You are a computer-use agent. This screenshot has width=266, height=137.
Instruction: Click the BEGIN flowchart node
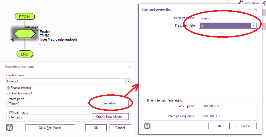25,17
